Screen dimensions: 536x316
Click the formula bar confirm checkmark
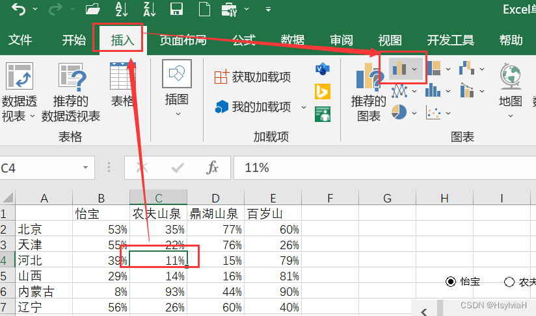[x=178, y=167]
